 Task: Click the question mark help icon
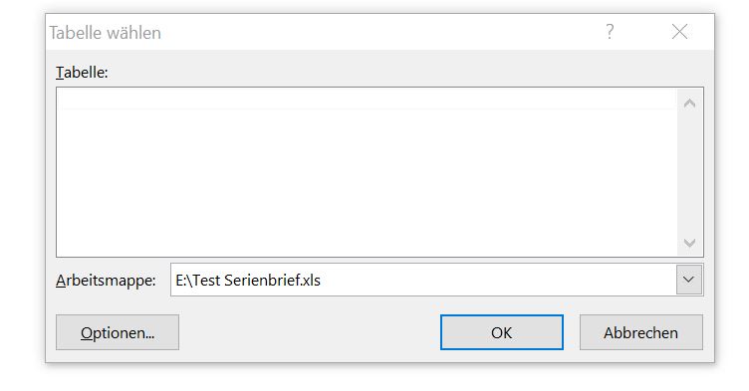[610, 32]
